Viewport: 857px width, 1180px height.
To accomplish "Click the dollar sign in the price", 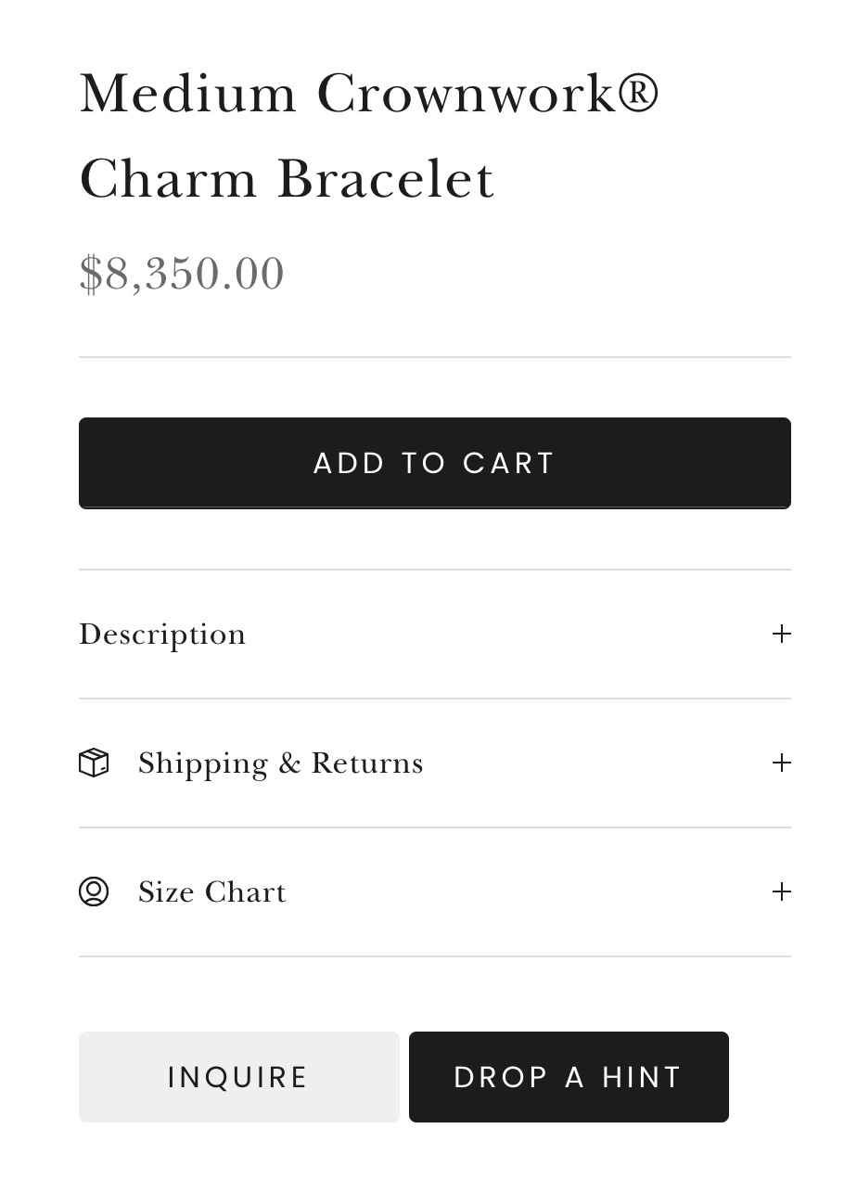I will pos(90,275).
